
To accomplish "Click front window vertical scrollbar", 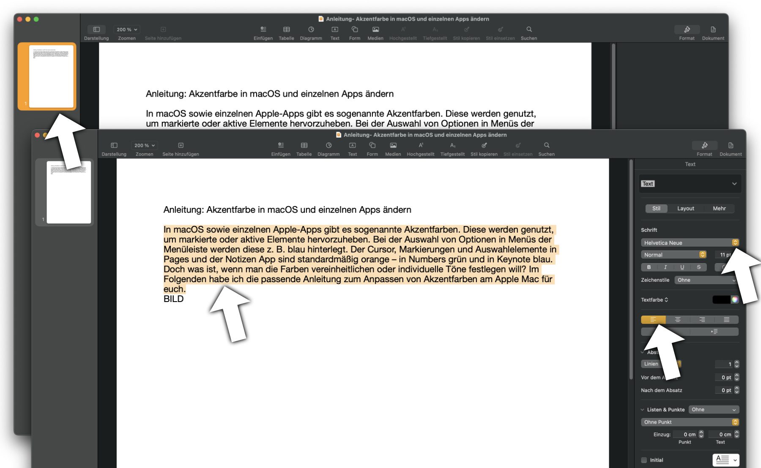I will pyautogui.click(x=631, y=270).
